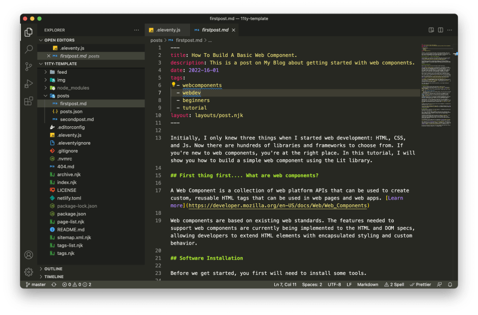Open the feedback icon in status bar
The image size is (478, 315).
coord(439,285)
